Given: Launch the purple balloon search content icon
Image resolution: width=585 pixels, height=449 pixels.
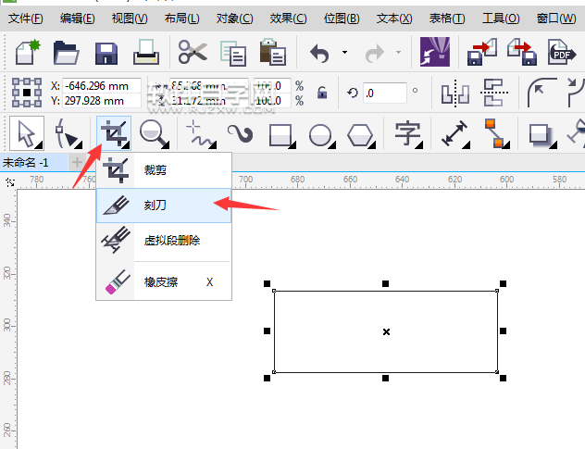Looking at the screenshot, I should click(x=435, y=52).
